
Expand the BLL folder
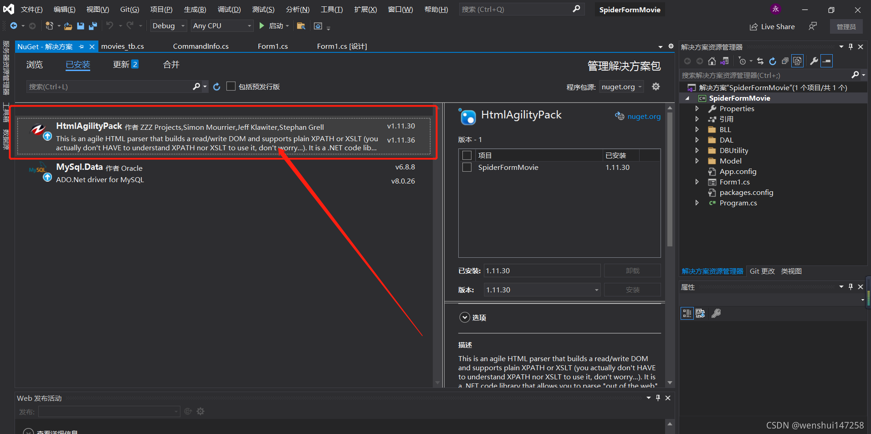pos(697,130)
